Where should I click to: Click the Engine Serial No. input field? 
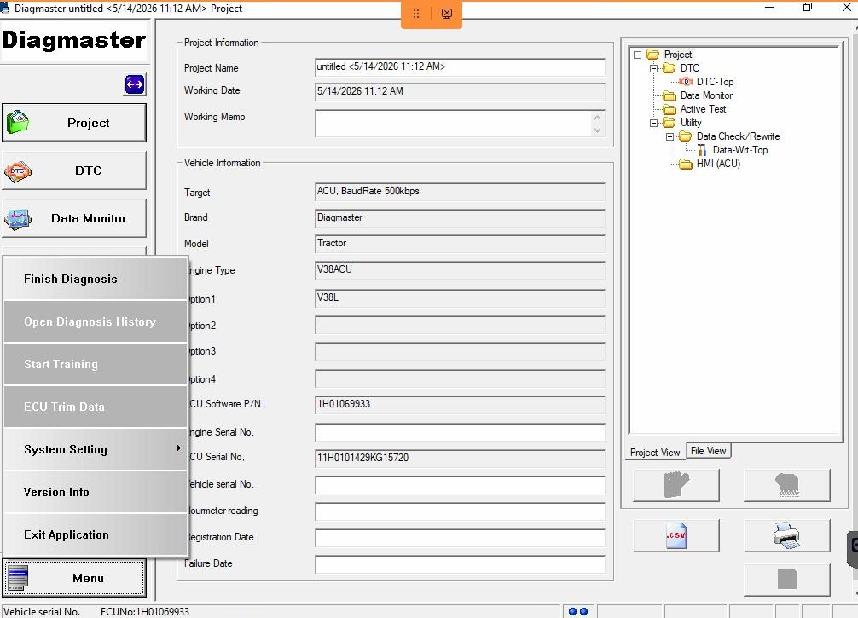point(461,432)
